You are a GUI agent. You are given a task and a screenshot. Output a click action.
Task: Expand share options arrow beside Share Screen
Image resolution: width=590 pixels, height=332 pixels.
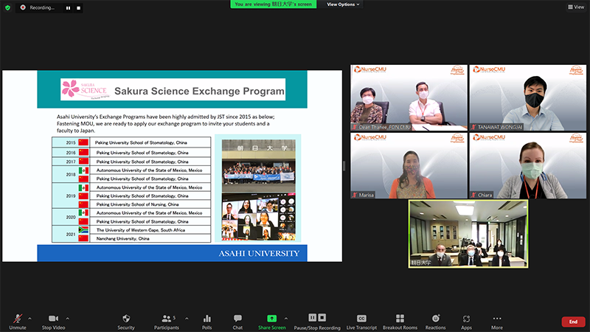(x=286, y=319)
